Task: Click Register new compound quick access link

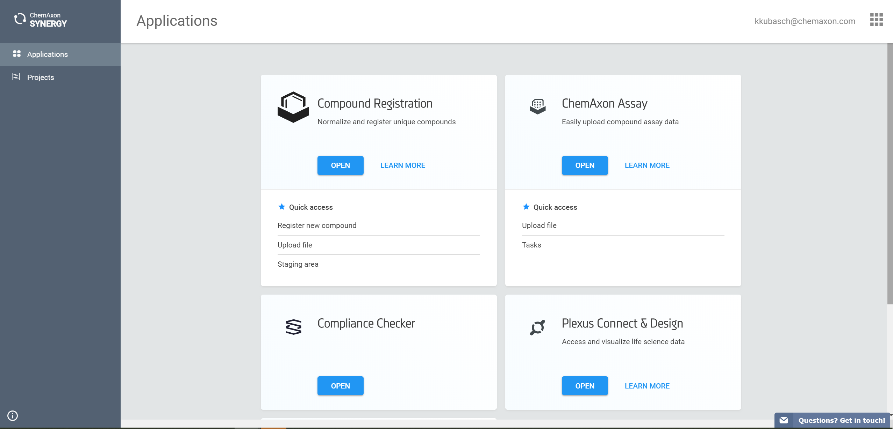Action: (x=317, y=225)
